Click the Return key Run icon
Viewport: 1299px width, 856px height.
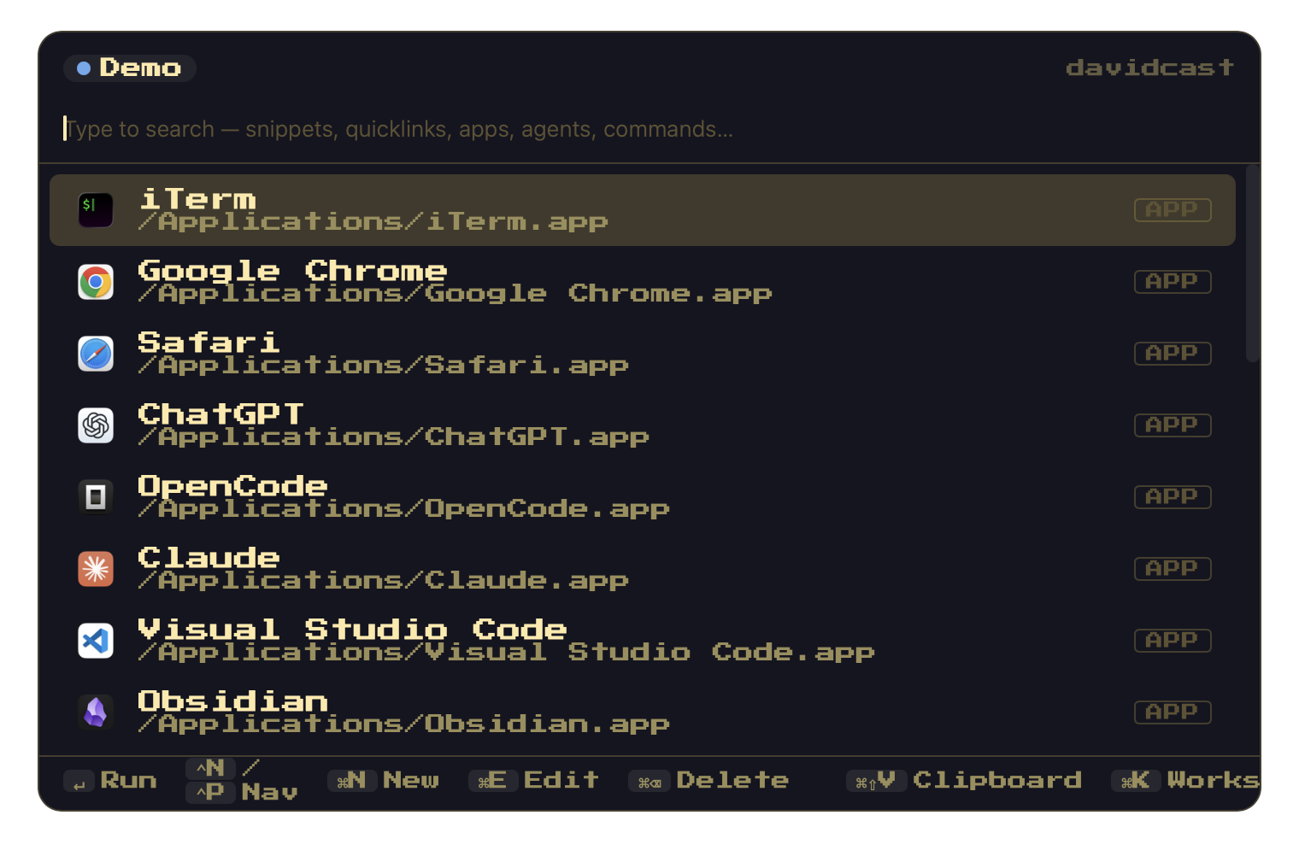pos(79,781)
